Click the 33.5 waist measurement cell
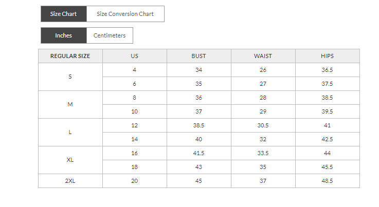 [263, 153]
